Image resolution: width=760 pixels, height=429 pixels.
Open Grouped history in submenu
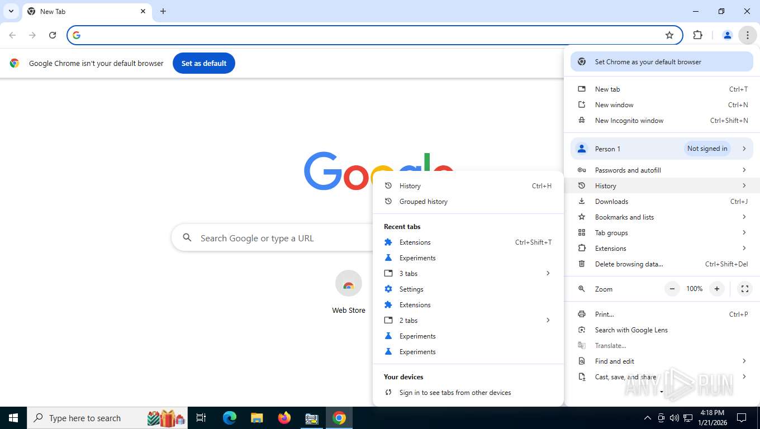468,202
